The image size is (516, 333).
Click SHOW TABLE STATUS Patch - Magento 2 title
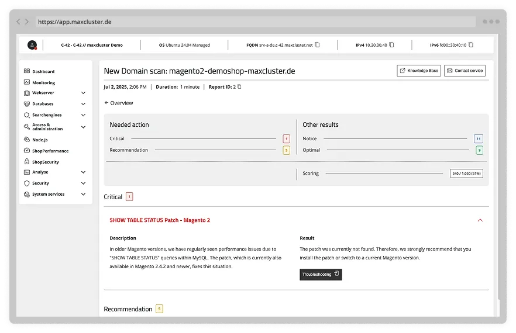tap(160, 220)
